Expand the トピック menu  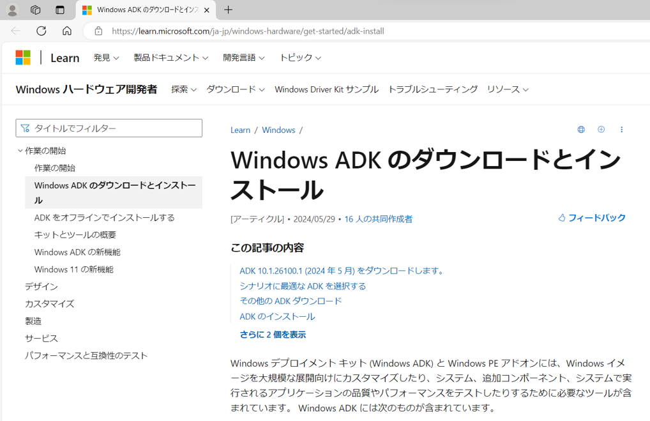pos(301,57)
